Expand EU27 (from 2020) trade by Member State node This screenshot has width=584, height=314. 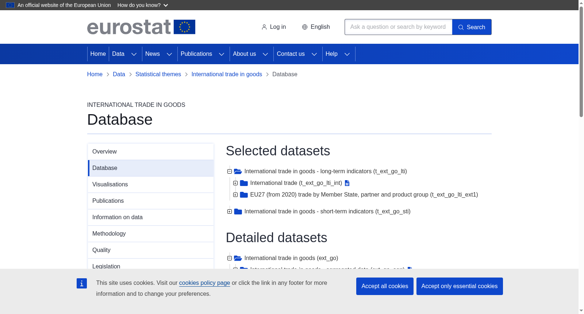coord(235,195)
